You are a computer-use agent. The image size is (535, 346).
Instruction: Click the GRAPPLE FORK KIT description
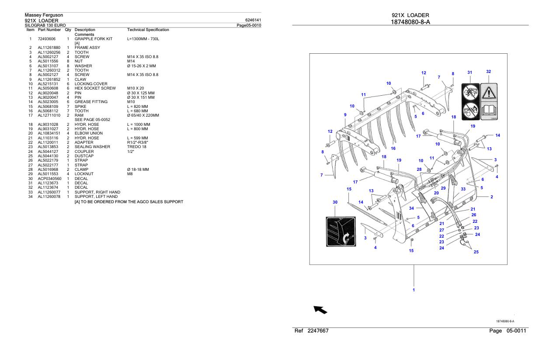[x=94, y=39]
